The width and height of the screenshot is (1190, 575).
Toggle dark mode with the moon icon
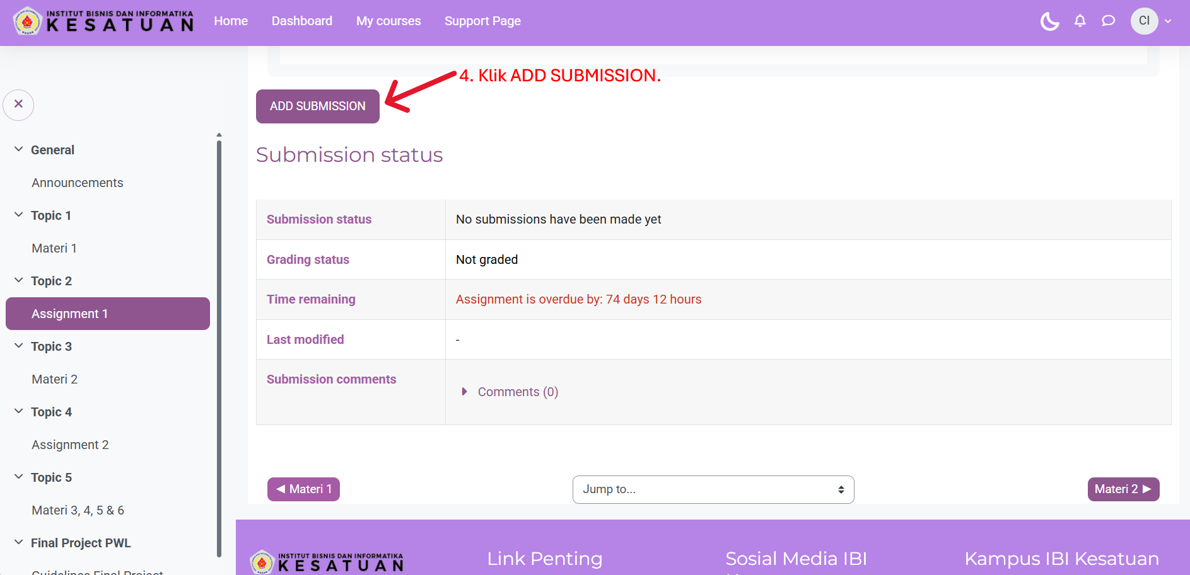coord(1049,21)
